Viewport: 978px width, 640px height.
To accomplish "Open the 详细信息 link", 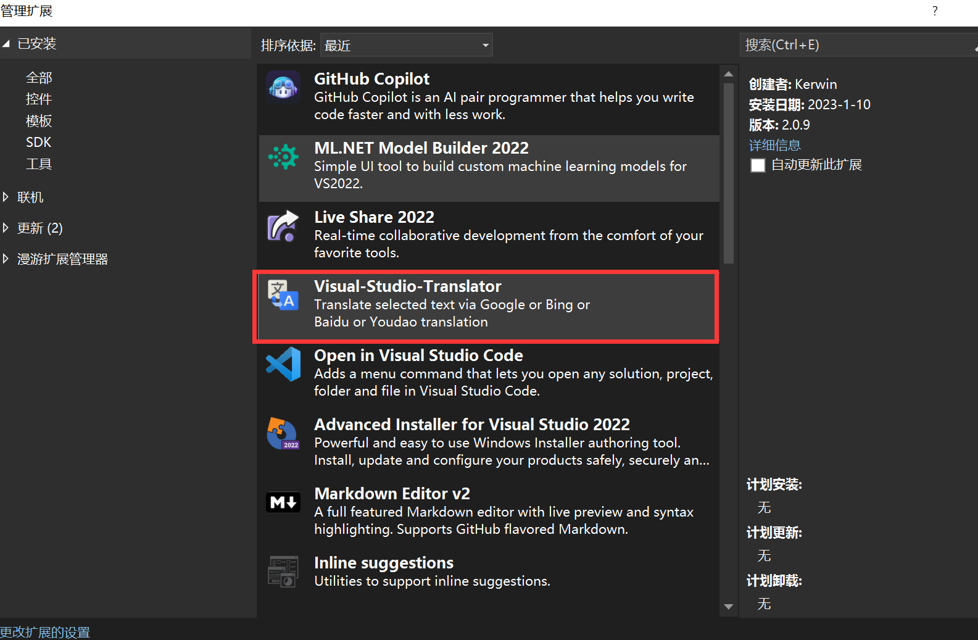I will (775, 145).
